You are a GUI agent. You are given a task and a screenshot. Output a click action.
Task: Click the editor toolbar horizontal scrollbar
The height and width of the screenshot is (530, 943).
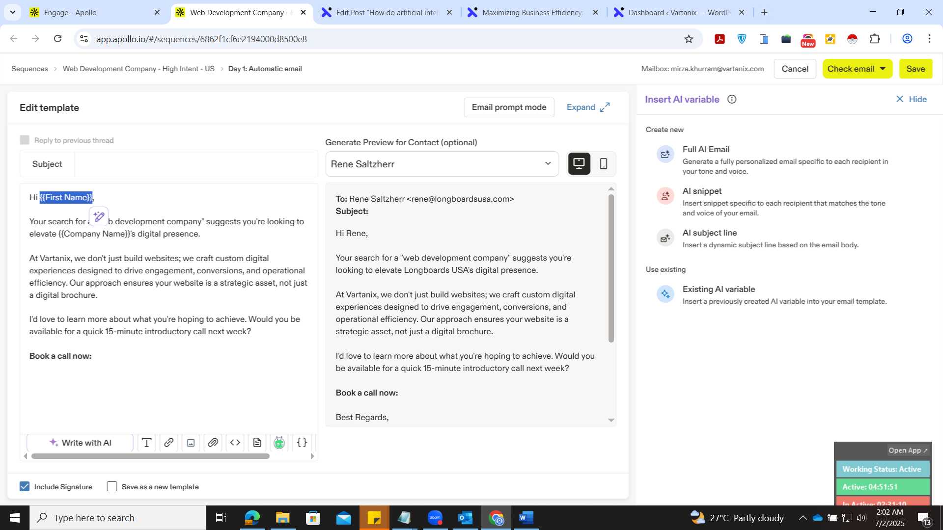pos(150,456)
